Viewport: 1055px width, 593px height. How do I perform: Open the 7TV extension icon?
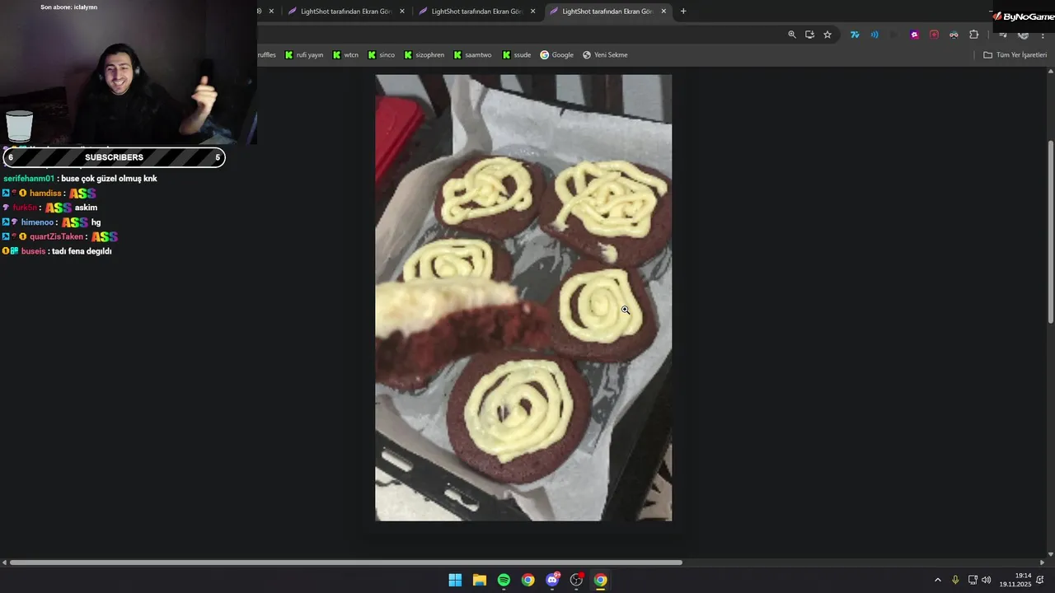pyautogui.click(x=855, y=35)
